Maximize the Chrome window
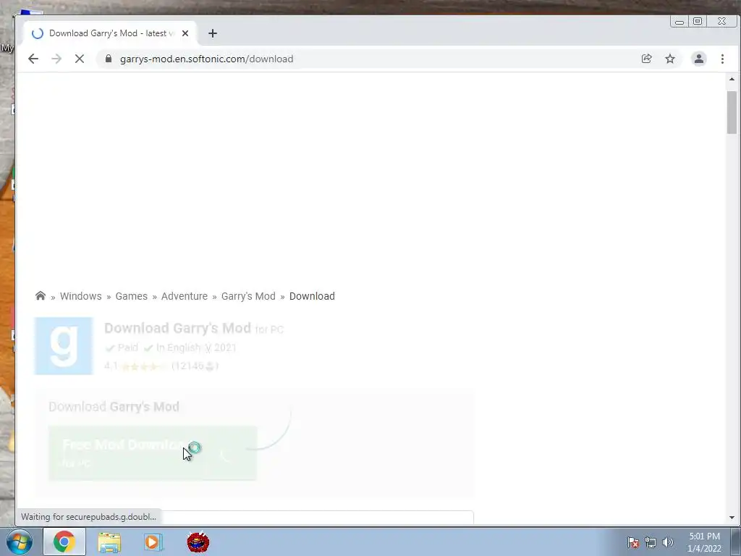The height and width of the screenshot is (556, 741). 698,21
